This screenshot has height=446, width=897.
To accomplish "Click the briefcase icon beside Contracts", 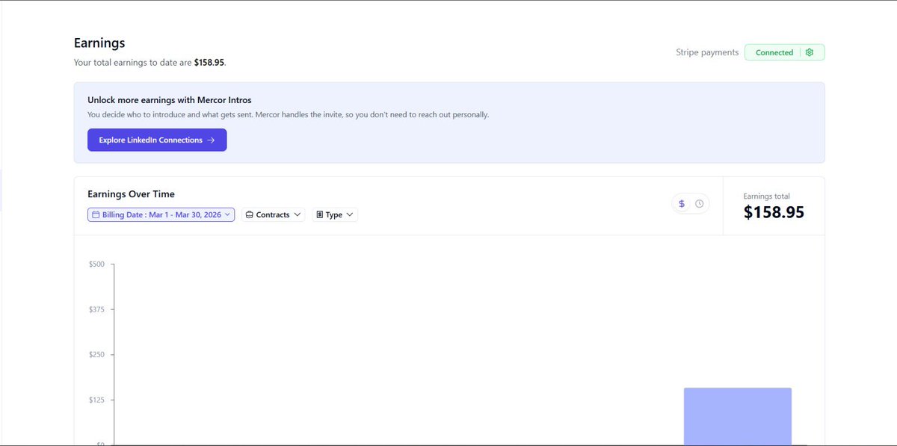I will pyautogui.click(x=250, y=214).
